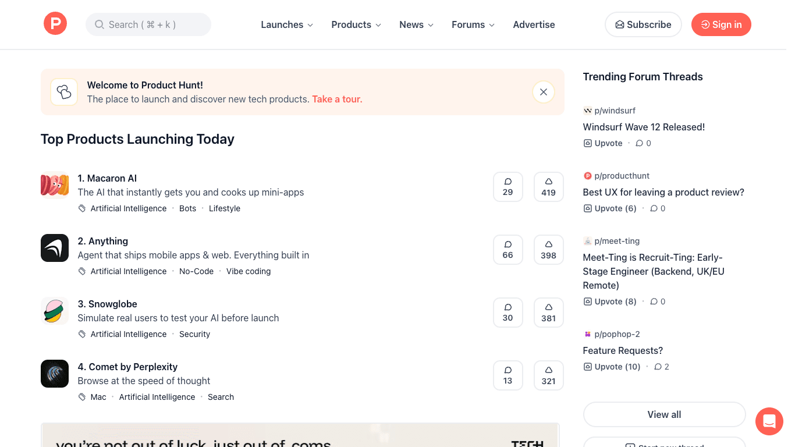Click the p/windsurf community avatar
Image resolution: width=795 pixels, height=447 pixels.
pyautogui.click(x=587, y=110)
